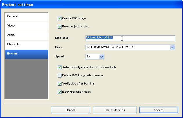Go to the Playback settings tab
Viewport: 183px width, 118px height.
[x=26, y=45]
